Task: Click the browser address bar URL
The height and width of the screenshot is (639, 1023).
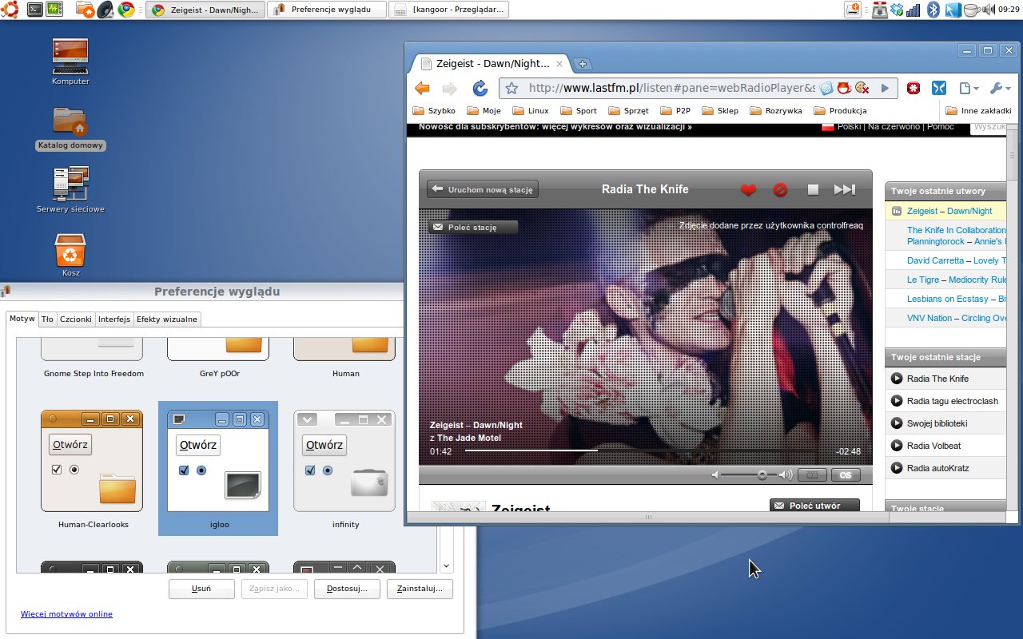Action: coord(671,88)
